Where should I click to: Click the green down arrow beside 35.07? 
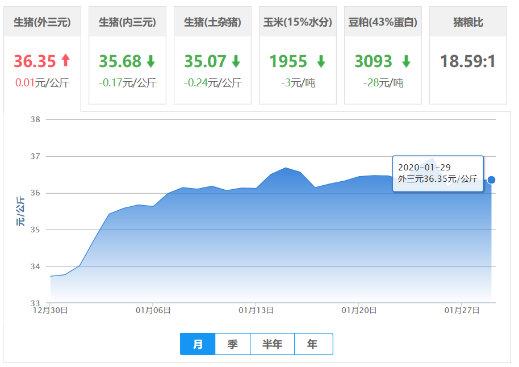[x=236, y=61]
